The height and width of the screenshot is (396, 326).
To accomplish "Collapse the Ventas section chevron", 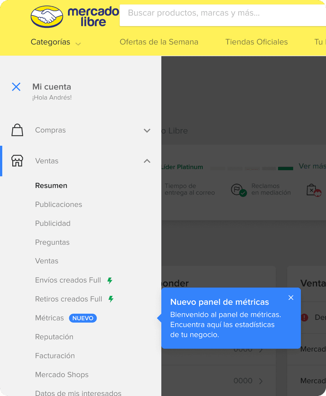I will pos(147,161).
